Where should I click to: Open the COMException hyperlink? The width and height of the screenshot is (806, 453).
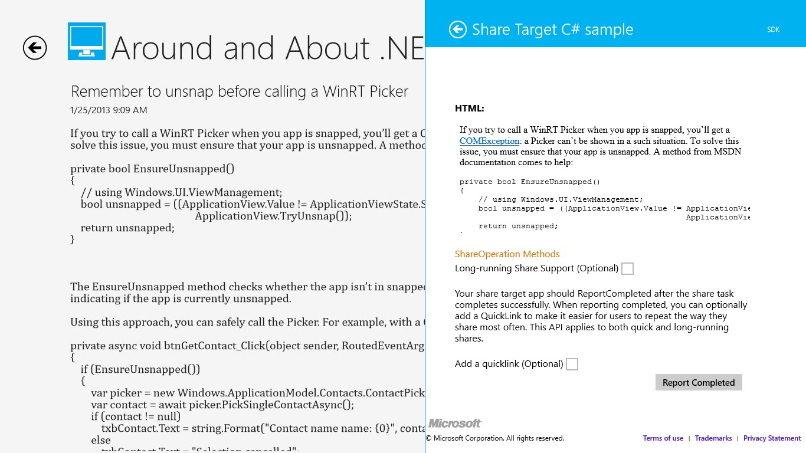[489, 141]
